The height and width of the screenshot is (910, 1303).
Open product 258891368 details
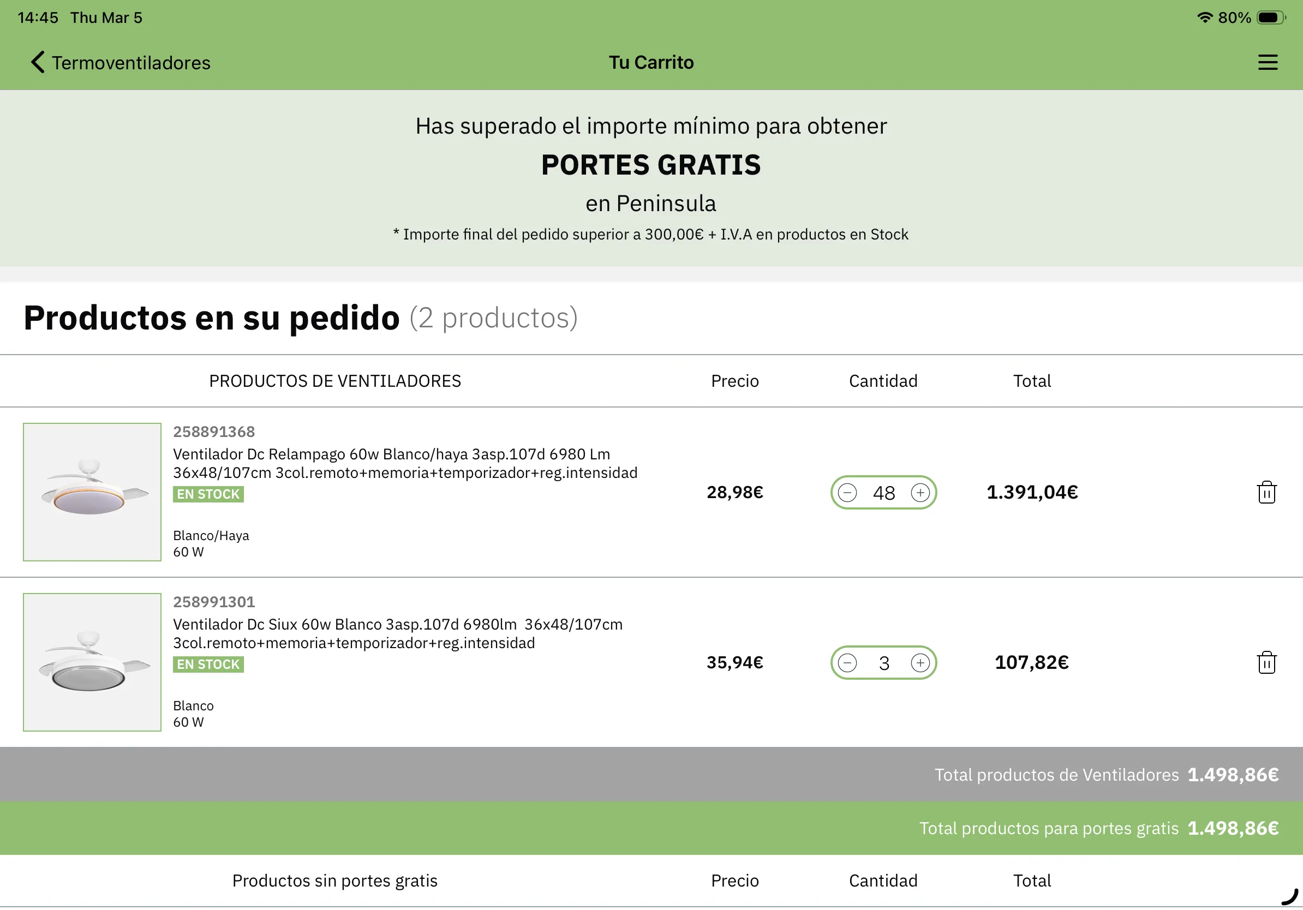pos(214,432)
